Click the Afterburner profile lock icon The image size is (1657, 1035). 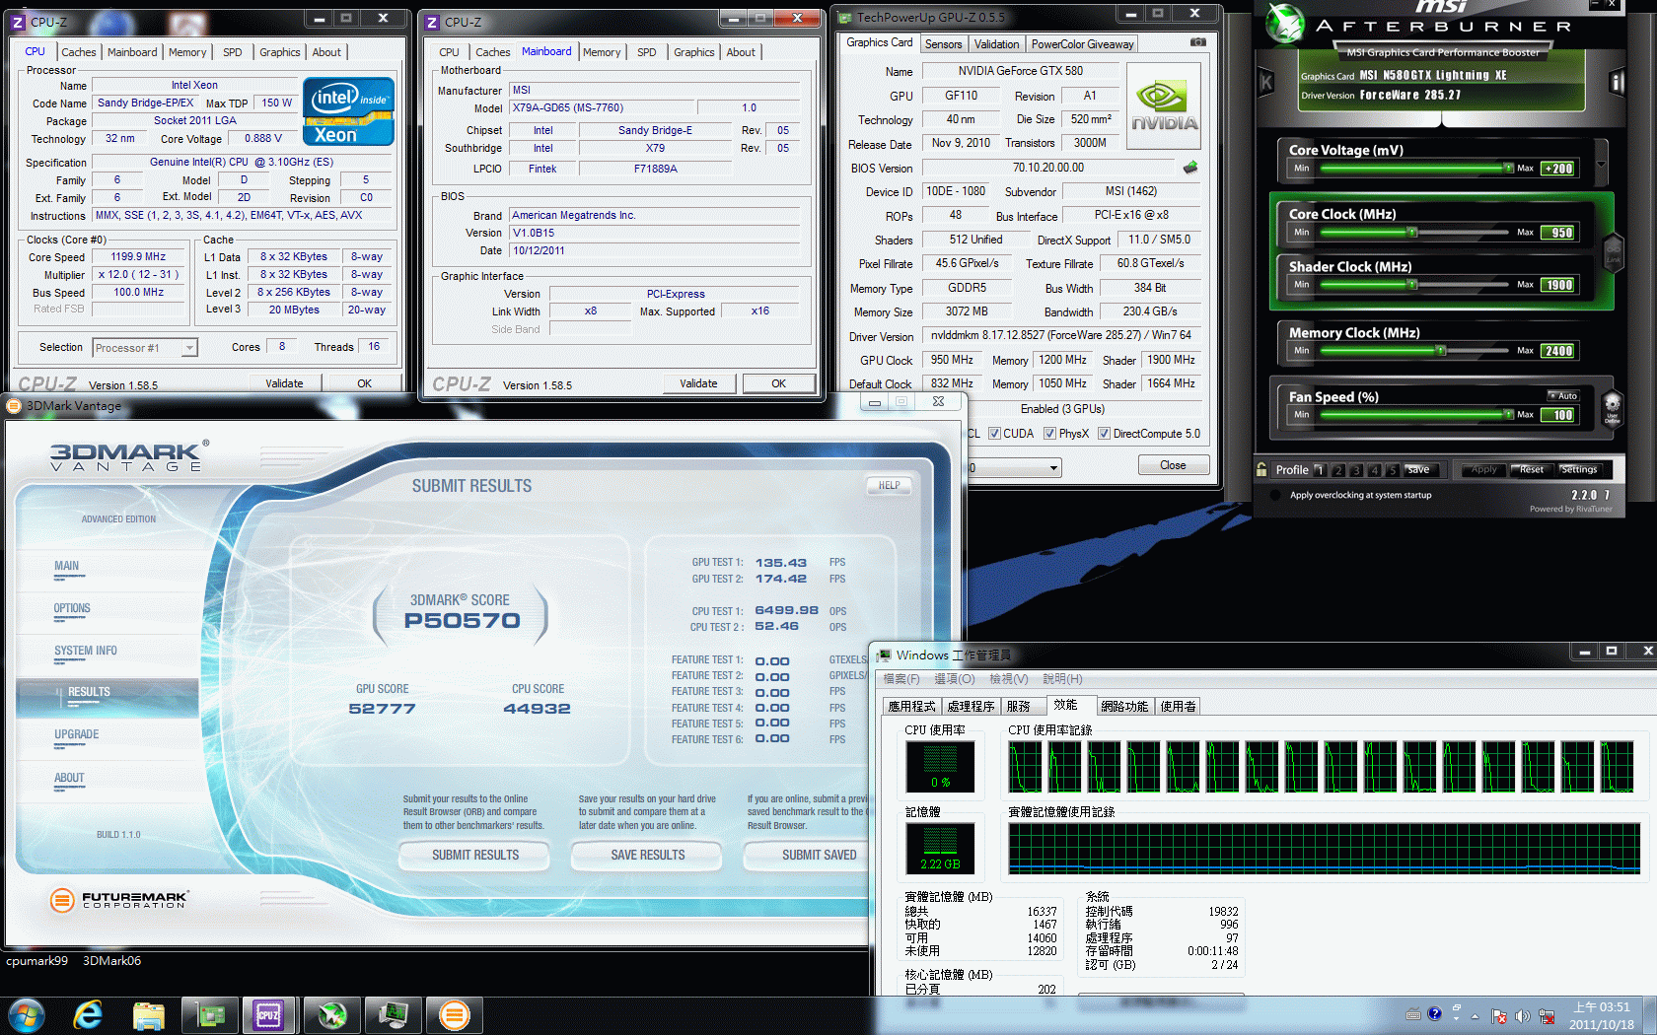pyautogui.click(x=1261, y=469)
